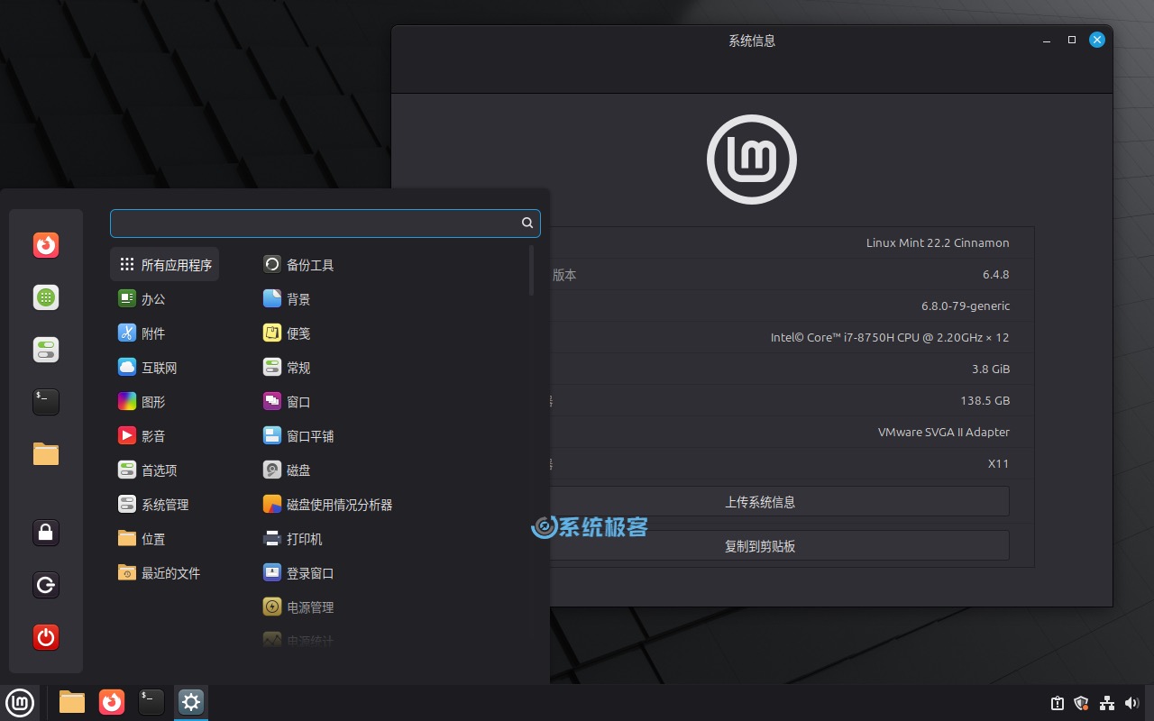Click the volume speaker tray icon
1154x721 pixels.
1132,703
